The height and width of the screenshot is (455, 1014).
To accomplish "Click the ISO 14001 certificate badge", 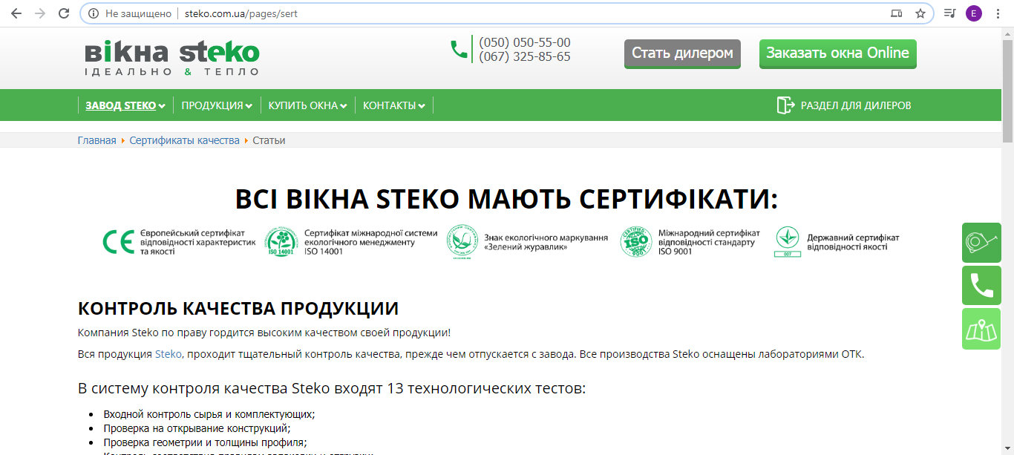I will click(282, 242).
